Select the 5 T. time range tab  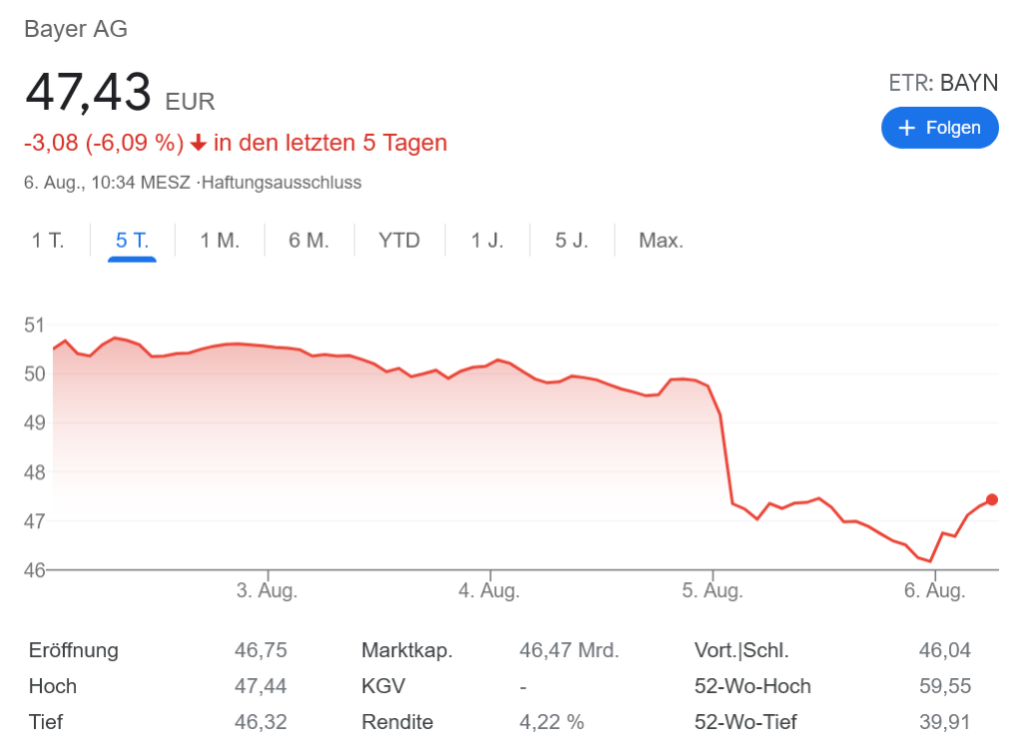pos(132,241)
